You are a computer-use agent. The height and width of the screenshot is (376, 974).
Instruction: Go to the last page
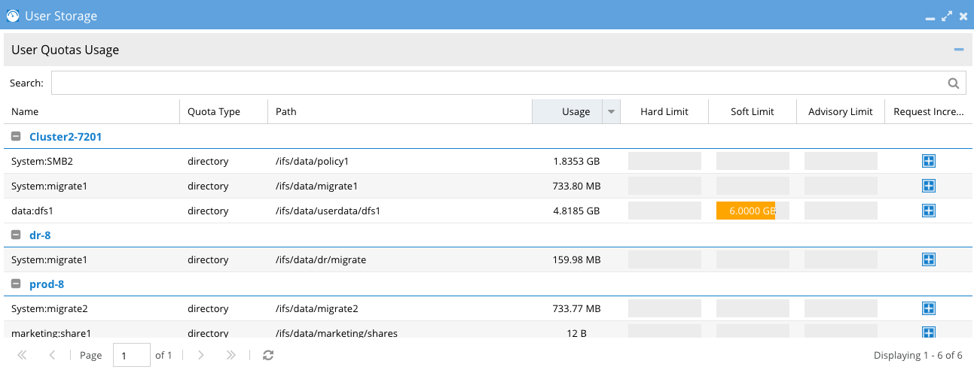pyautogui.click(x=231, y=355)
